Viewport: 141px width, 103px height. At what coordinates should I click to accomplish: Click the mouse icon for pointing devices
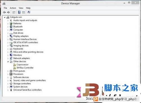(x=11, y=52)
